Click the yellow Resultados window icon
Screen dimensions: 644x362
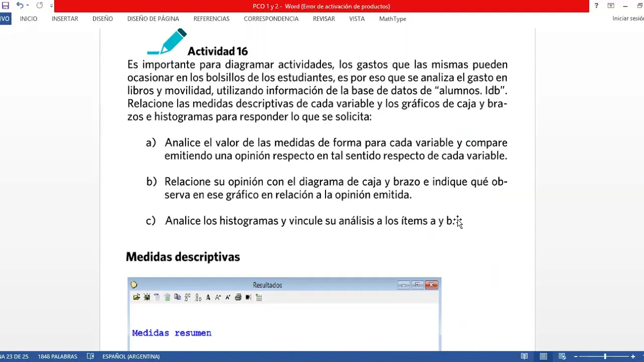134,285
